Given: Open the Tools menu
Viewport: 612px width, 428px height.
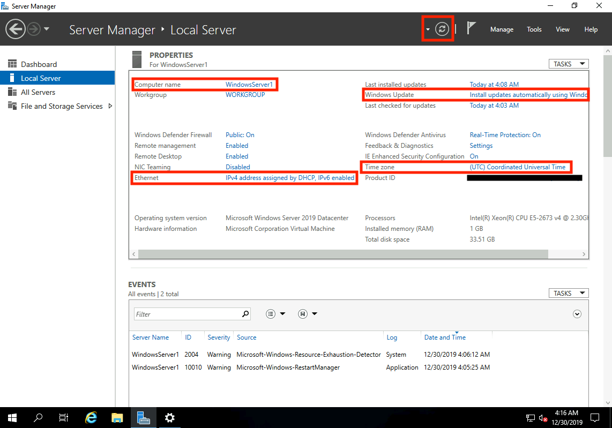Looking at the screenshot, I should [534, 29].
